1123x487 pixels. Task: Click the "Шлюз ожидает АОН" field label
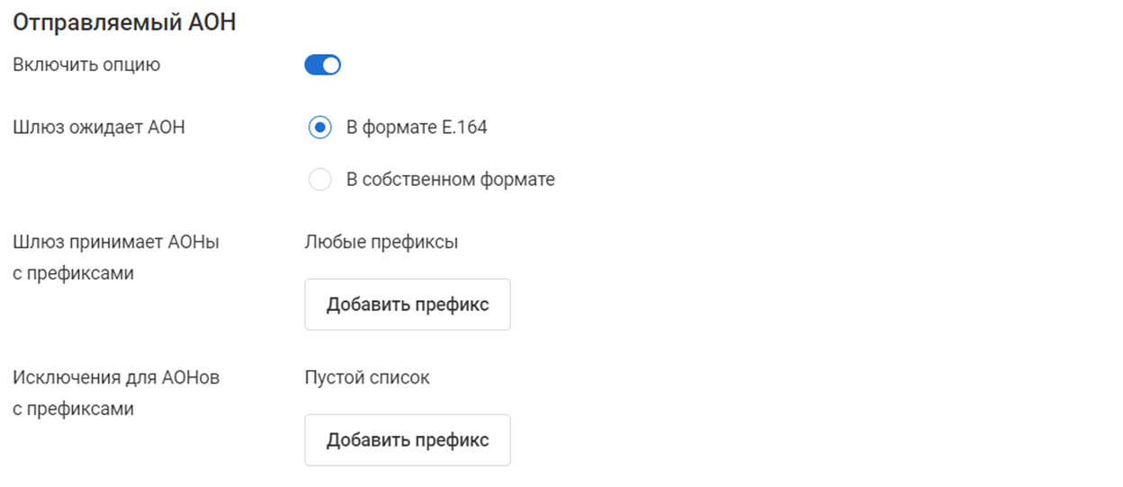click(x=99, y=128)
